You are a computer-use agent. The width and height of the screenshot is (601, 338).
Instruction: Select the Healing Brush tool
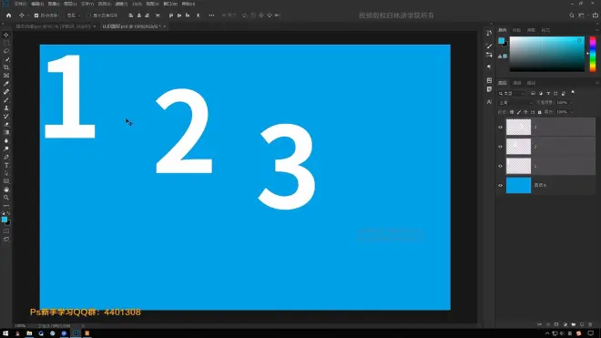6,92
